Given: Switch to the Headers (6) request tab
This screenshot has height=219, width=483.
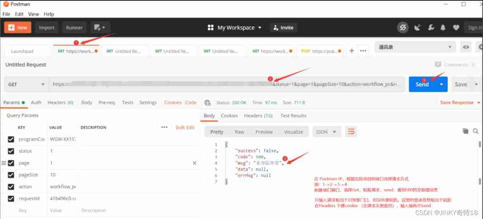Looking at the screenshot, I should (x=60, y=103).
